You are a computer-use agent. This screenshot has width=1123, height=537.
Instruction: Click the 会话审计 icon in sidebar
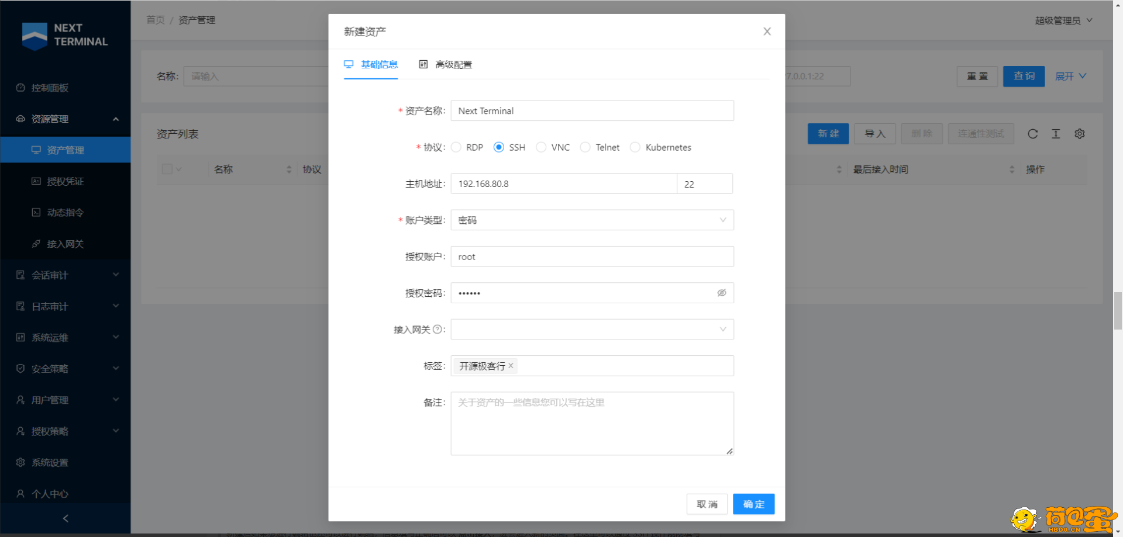[x=20, y=275]
